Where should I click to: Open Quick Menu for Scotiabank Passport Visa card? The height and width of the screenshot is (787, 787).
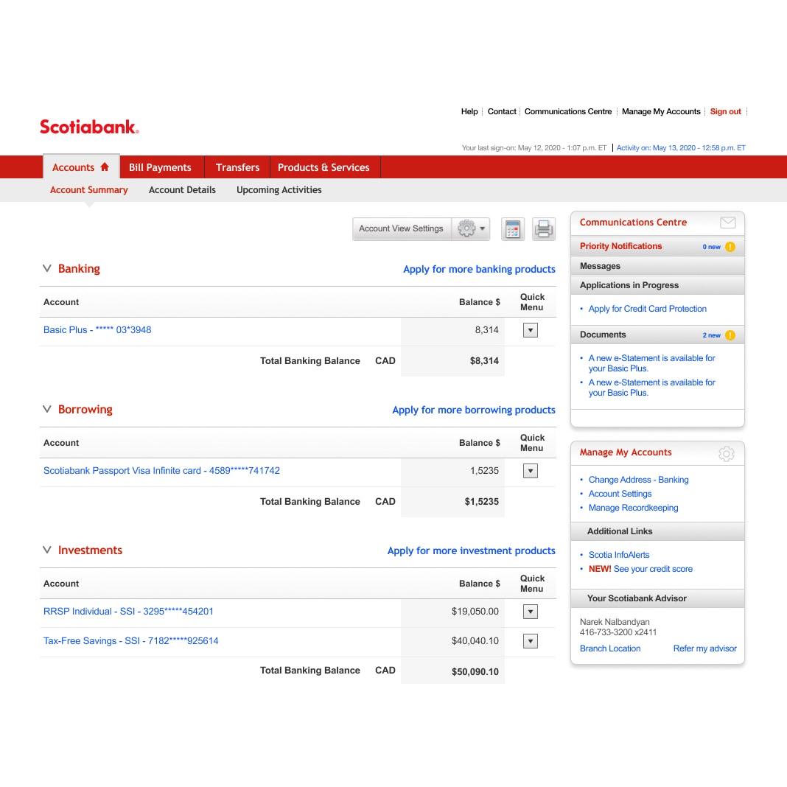coord(530,470)
